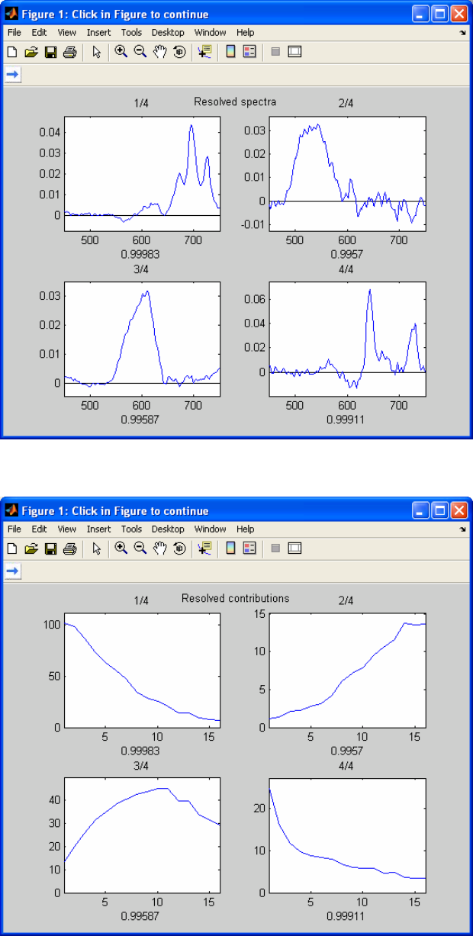Open View menu in Resolved spectra window

click(x=67, y=33)
